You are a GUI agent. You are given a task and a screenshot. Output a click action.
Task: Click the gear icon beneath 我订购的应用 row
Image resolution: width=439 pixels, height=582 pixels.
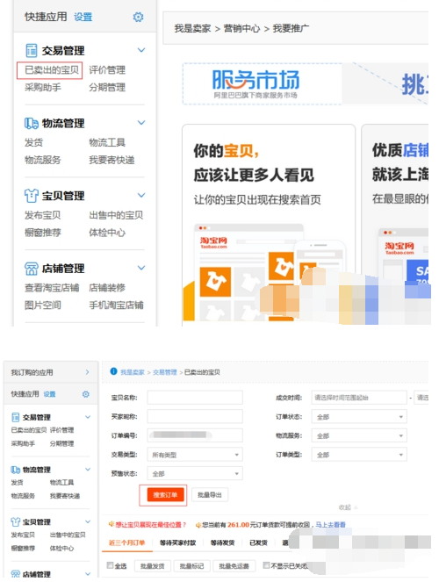(x=86, y=394)
